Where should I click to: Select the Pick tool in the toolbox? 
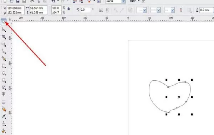(x=4, y=22)
